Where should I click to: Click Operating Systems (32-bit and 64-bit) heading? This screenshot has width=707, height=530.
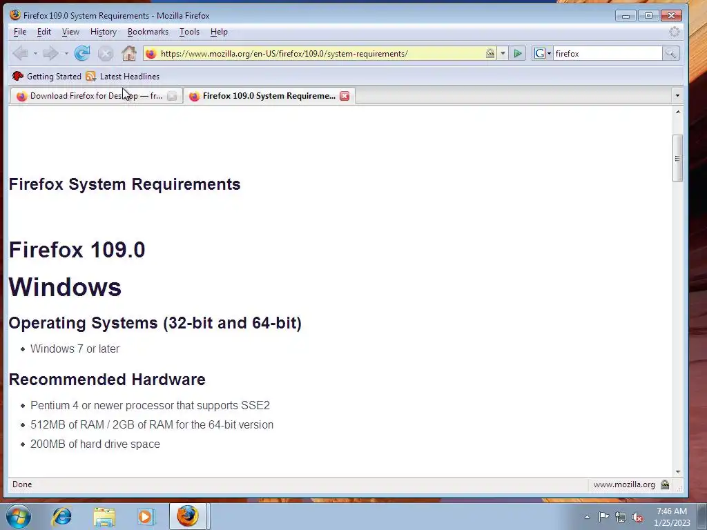[155, 323]
